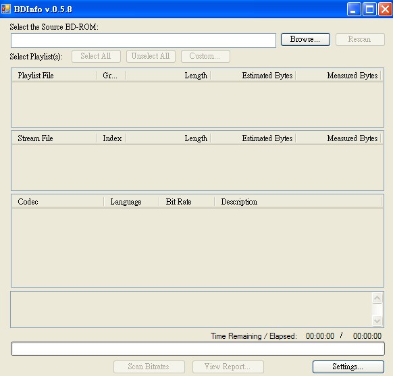
Task: Sort by Bit Rate column header
Action: [x=187, y=202]
